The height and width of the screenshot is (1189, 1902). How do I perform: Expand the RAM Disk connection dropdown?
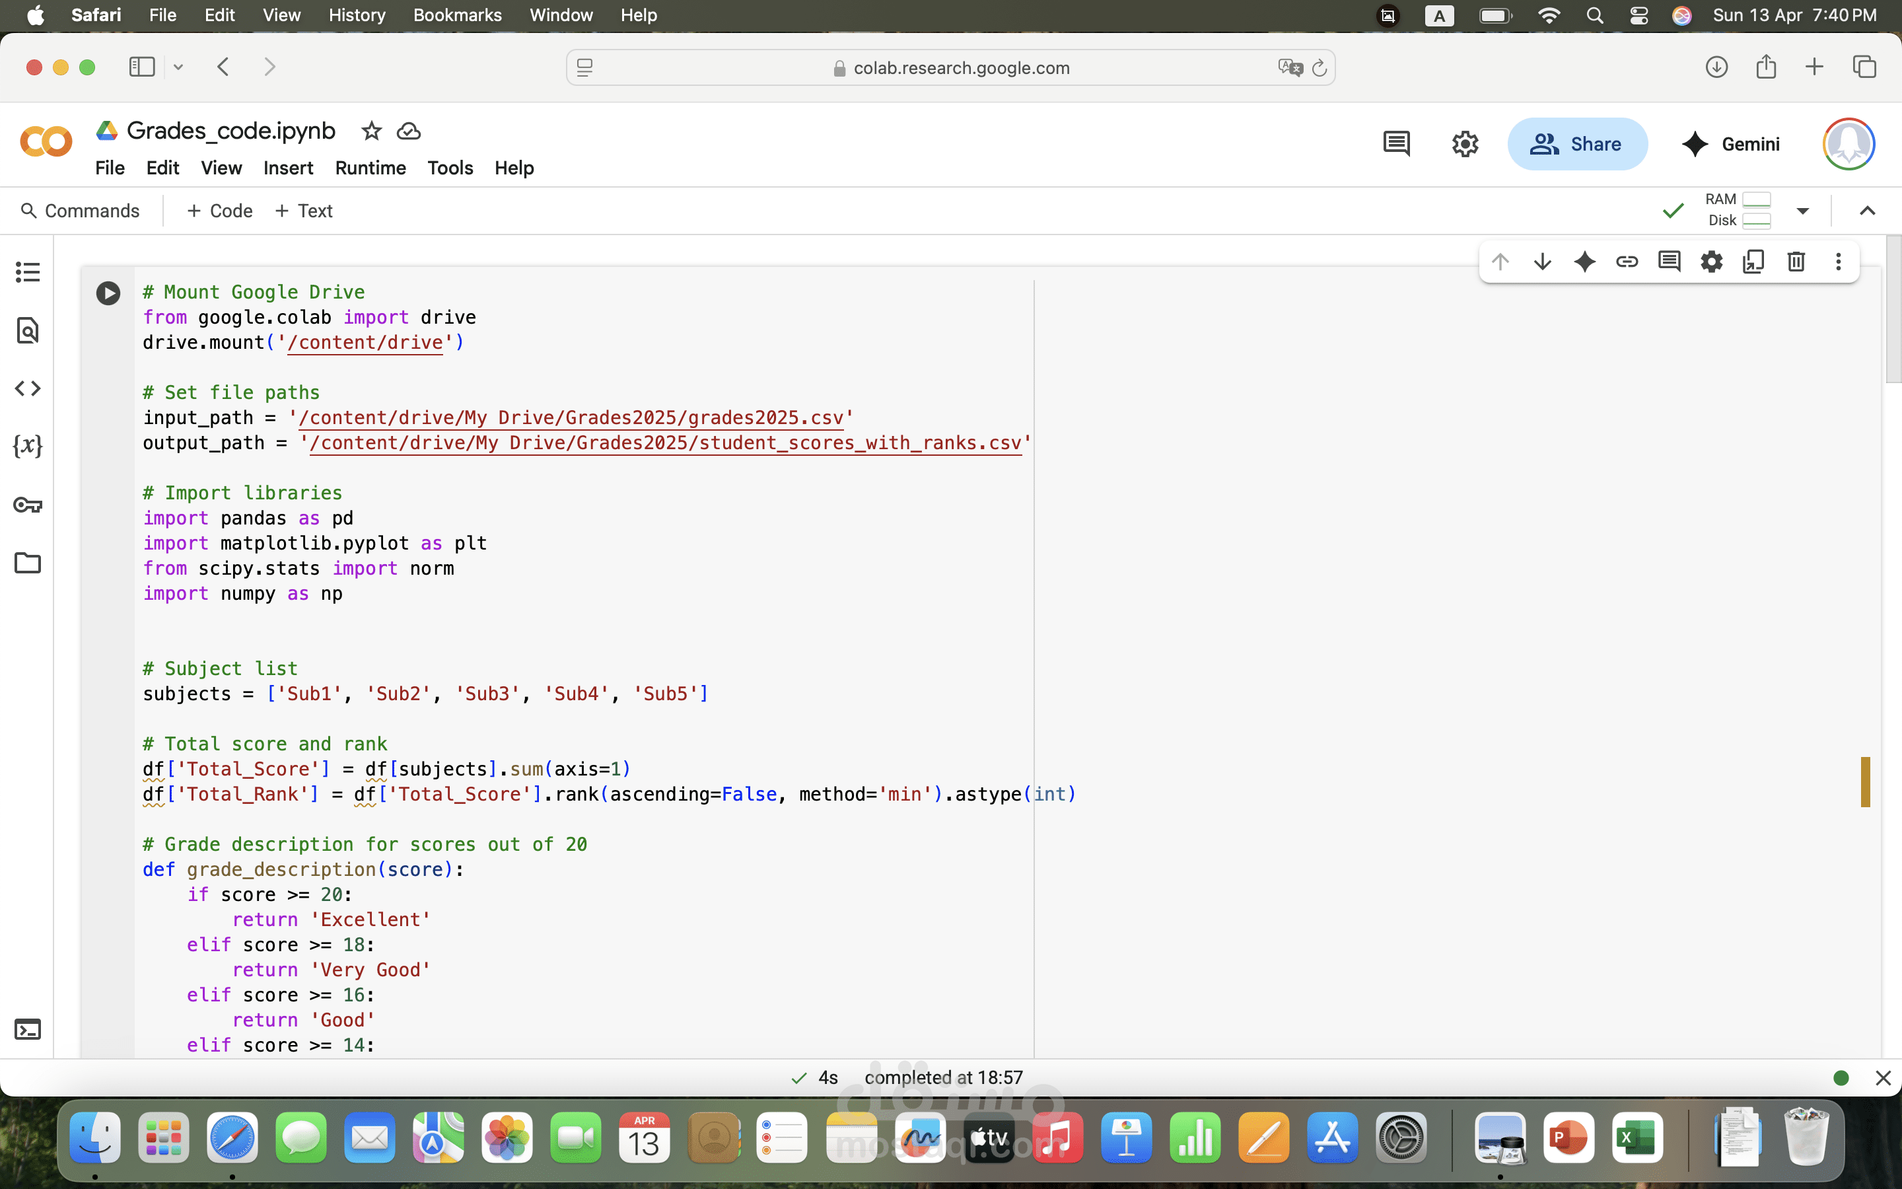click(x=1803, y=211)
